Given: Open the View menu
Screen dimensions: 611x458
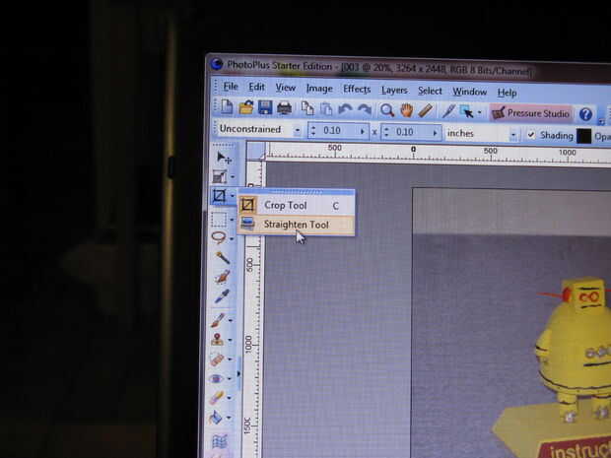Looking at the screenshot, I should (x=285, y=88).
